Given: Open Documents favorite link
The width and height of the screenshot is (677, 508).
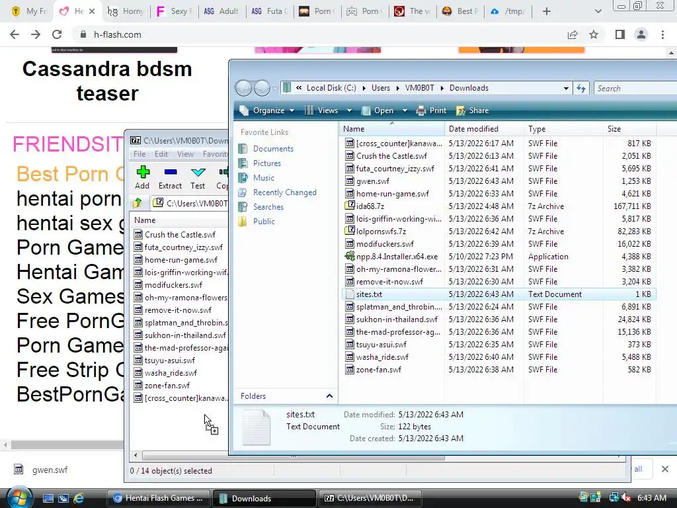Looking at the screenshot, I should tap(273, 149).
